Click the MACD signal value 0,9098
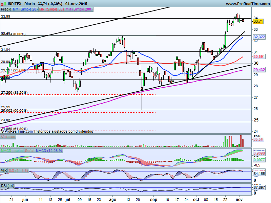 (x=259, y=153)
